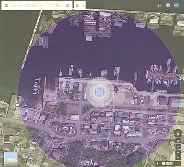Focus the Google Maps search field

[x=34, y=6]
